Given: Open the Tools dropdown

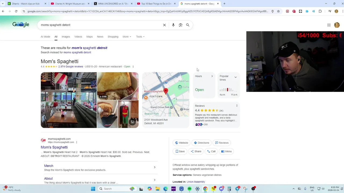Looking at the screenshot, I should point(140,37).
